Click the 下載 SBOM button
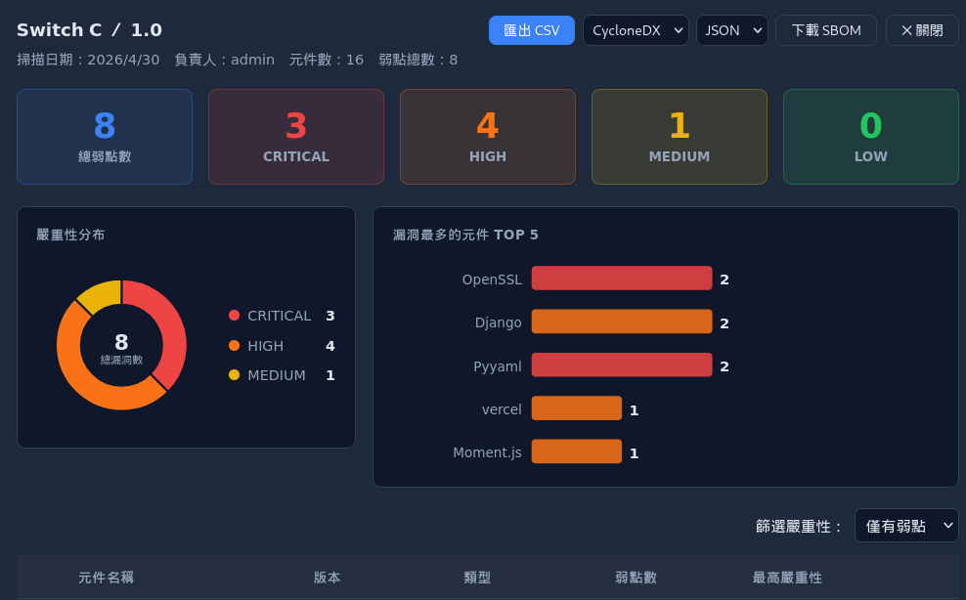The image size is (966, 600). (826, 30)
